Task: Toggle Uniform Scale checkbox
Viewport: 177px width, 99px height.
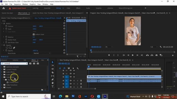Action: tap(34, 34)
